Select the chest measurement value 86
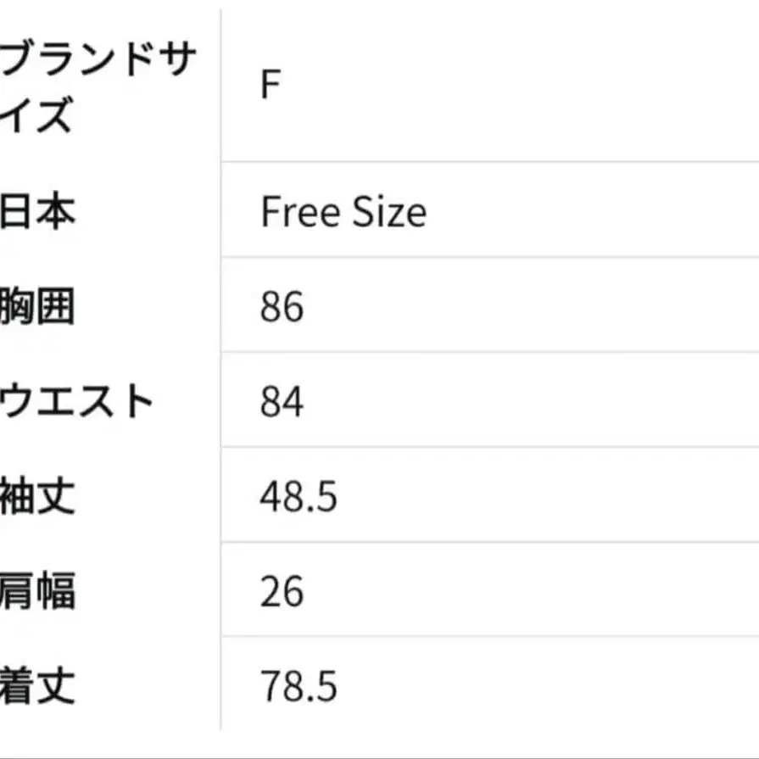This screenshot has width=759, height=759. 282,307
